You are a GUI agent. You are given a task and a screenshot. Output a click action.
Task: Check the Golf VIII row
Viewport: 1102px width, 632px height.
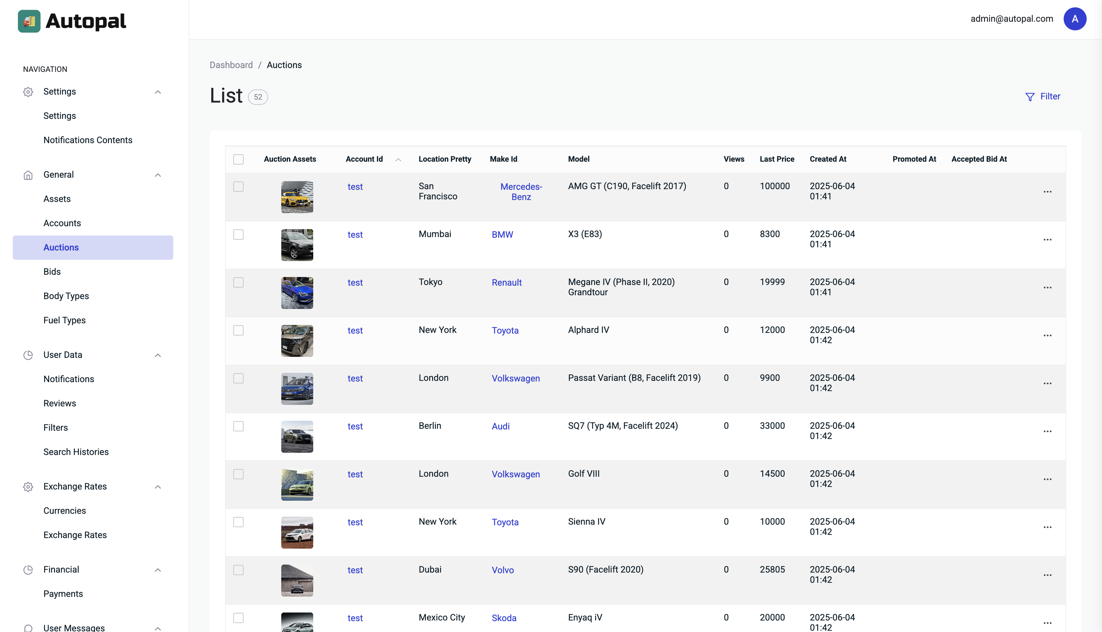tap(238, 474)
